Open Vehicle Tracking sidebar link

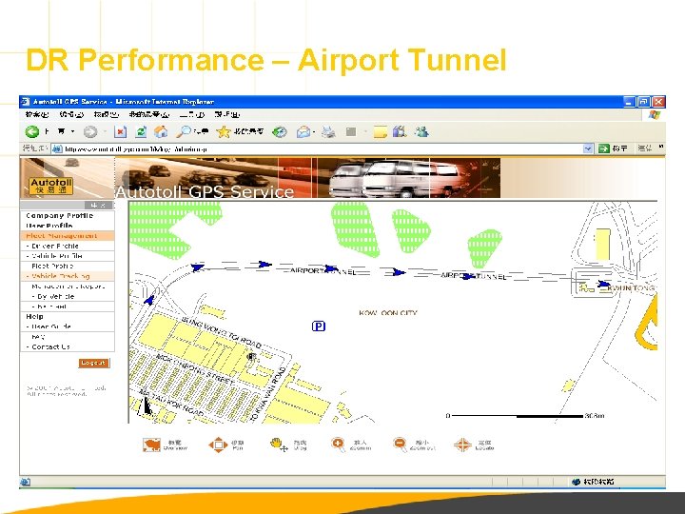click(x=60, y=276)
